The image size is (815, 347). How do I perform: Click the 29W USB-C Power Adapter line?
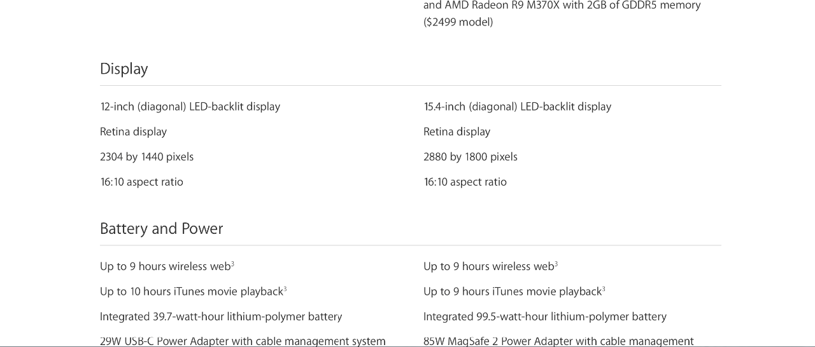(243, 341)
